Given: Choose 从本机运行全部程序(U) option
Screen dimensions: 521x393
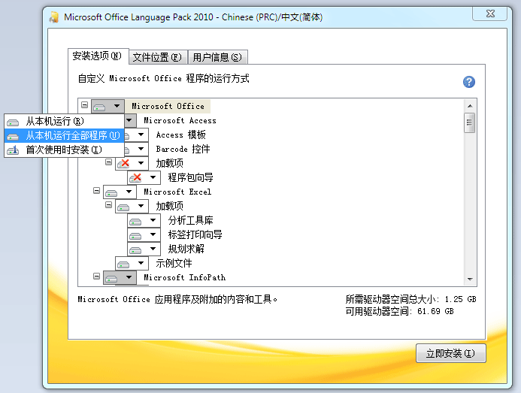Looking at the screenshot, I should click(x=64, y=135).
